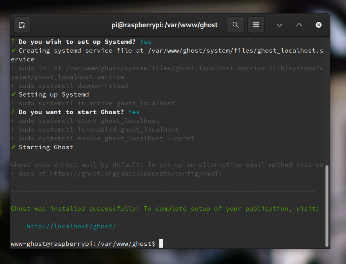
Task: Click the 'sudo systemctl daemon-reload' line
Action: coord(70,86)
